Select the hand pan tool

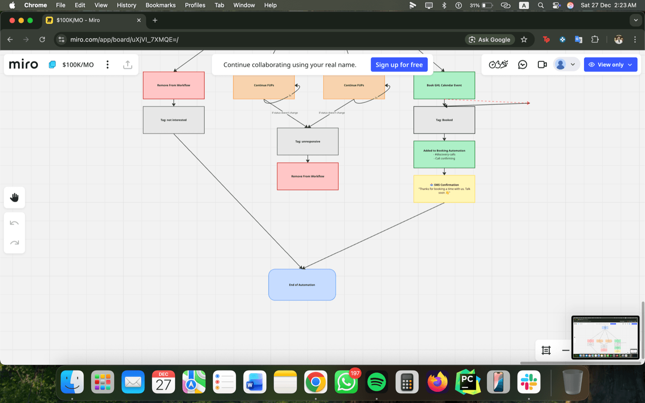pos(15,197)
